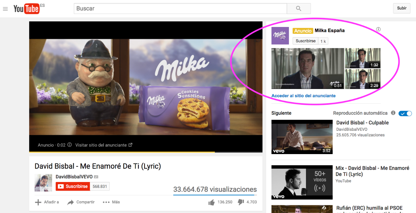Click the yellow ad progress bar
The image size is (416, 213).
[122, 152]
